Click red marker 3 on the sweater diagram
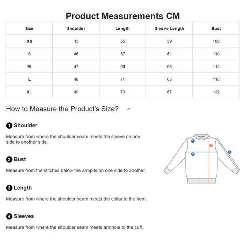 point(211,146)
